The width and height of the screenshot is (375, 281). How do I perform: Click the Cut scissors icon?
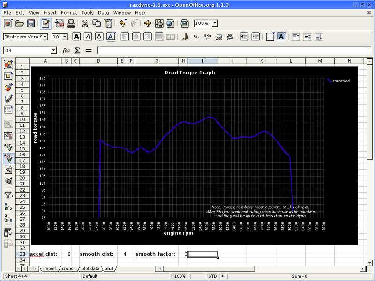(85, 23)
